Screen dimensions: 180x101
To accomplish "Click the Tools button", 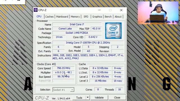I will coord(79,98).
